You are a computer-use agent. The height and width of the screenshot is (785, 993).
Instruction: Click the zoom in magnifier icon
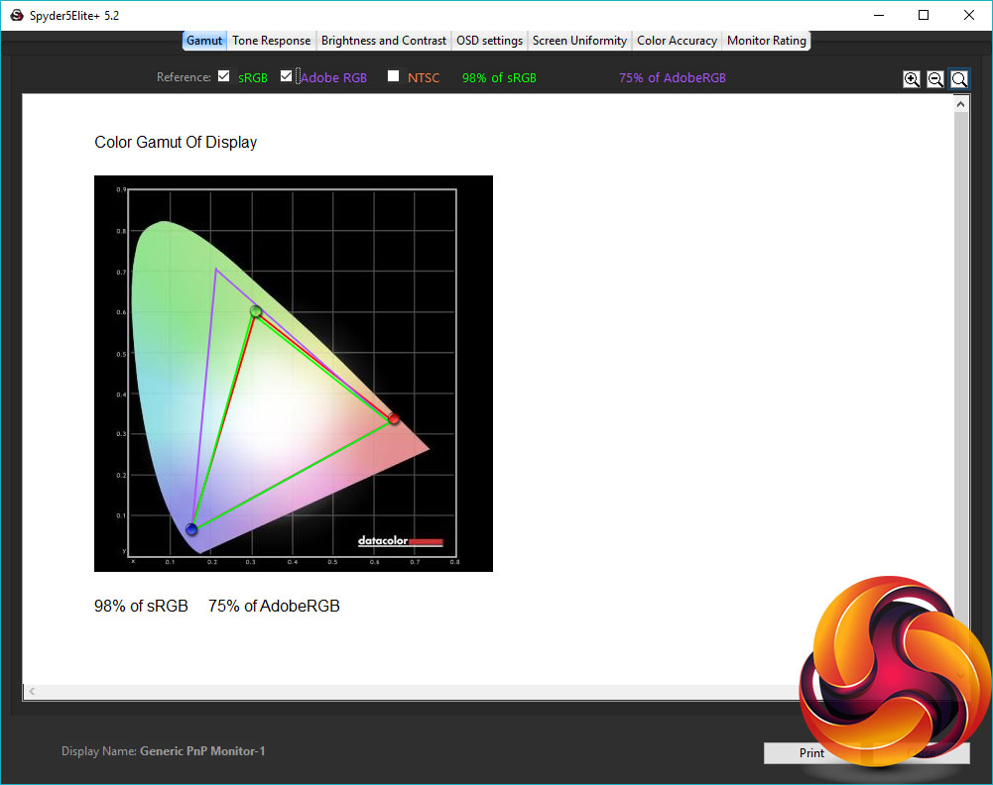(912, 79)
